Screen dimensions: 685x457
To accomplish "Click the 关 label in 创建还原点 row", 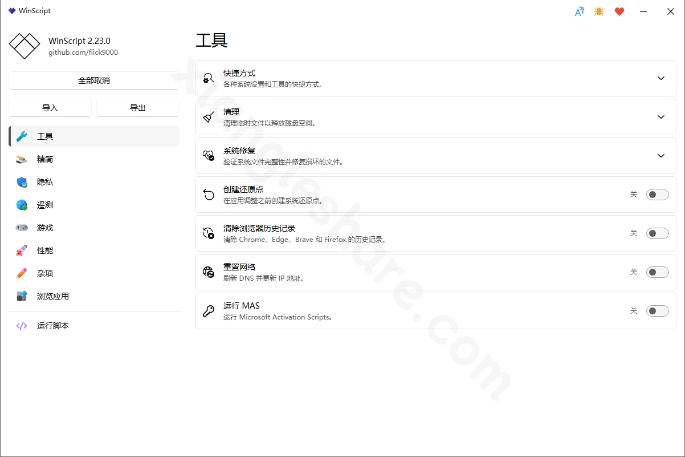I will point(634,195).
